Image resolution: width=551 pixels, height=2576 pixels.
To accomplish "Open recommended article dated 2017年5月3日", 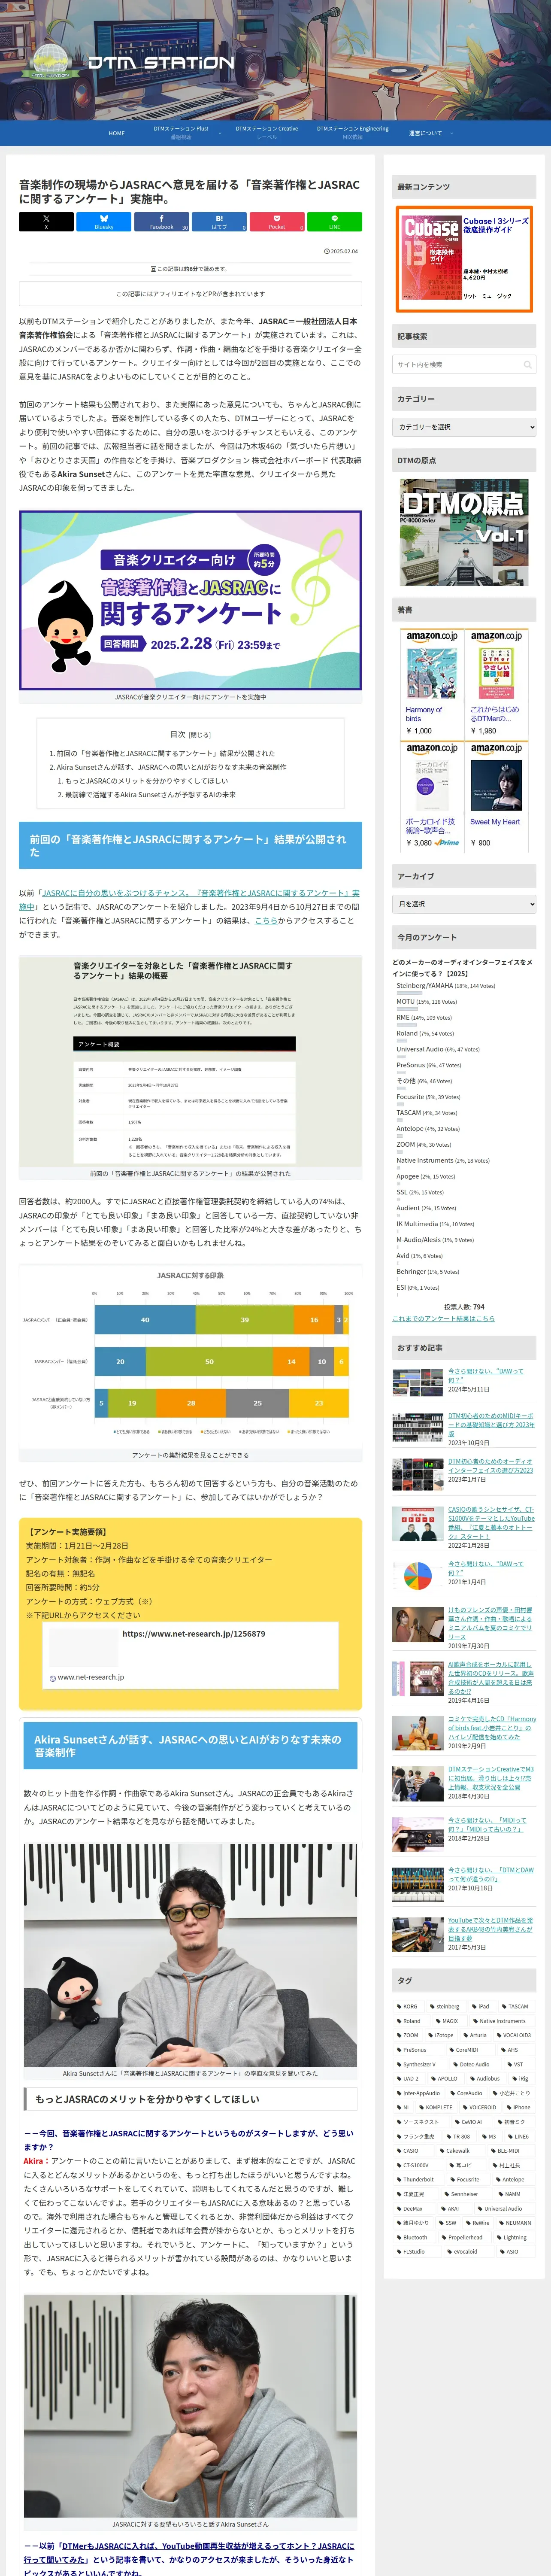I will tap(464, 1934).
